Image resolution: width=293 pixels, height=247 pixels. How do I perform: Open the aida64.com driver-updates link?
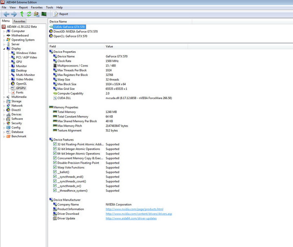131,219
